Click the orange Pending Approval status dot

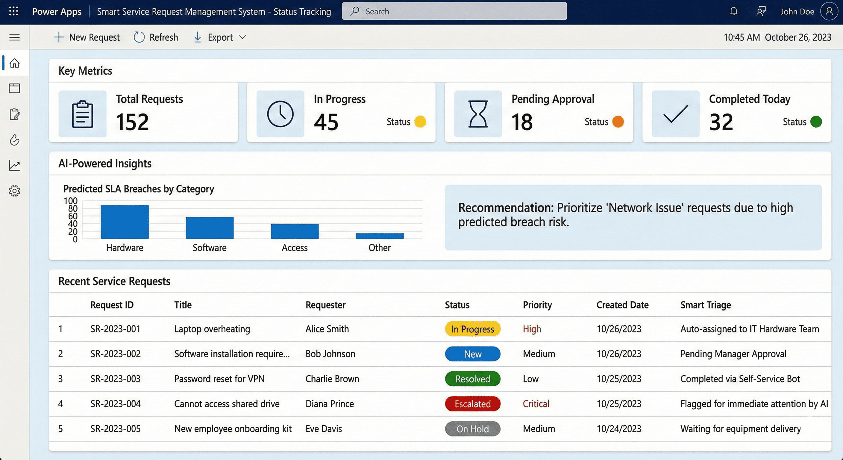coord(618,122)
